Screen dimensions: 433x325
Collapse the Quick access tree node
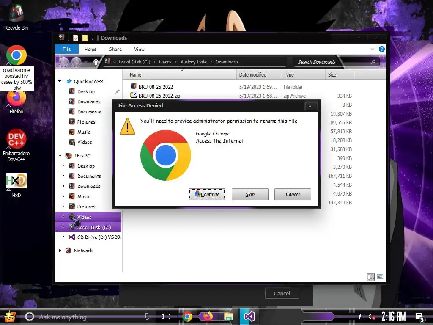[x=60, y=81]
